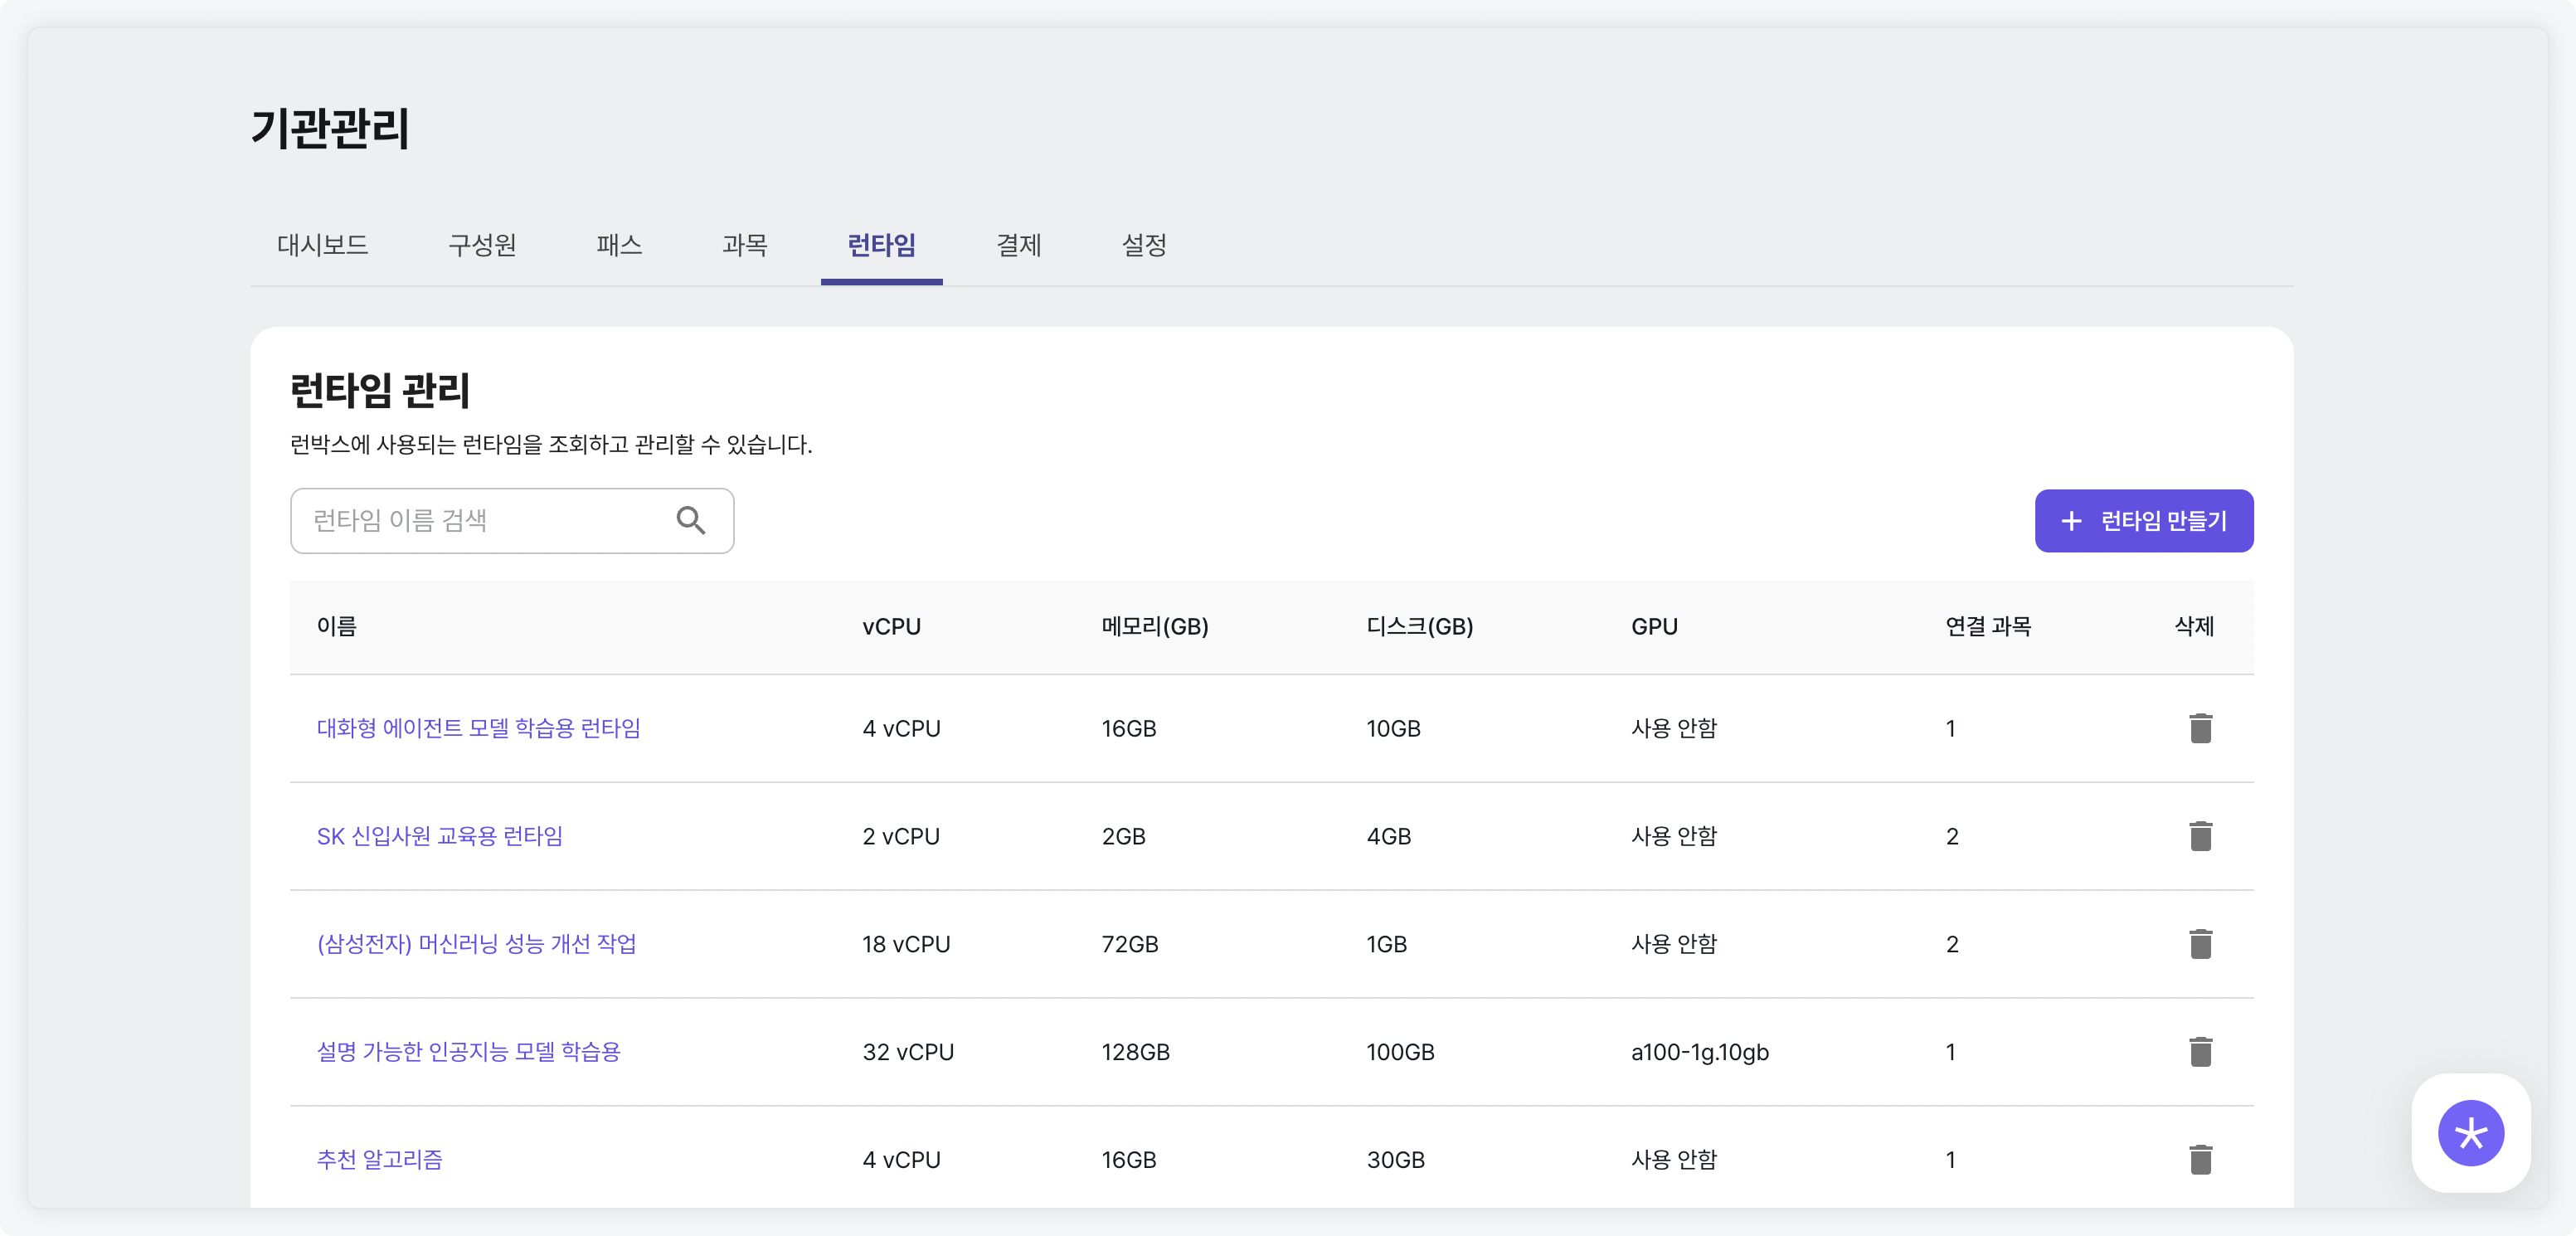2576x1236 pixels.
Task: Click the vCPU column header
Action: pyautogui.click(x=891, y=626)
